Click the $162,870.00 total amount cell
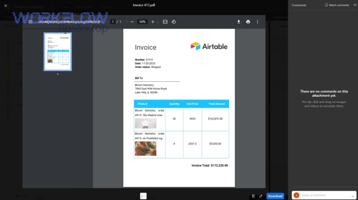 [x=215, y=119]
